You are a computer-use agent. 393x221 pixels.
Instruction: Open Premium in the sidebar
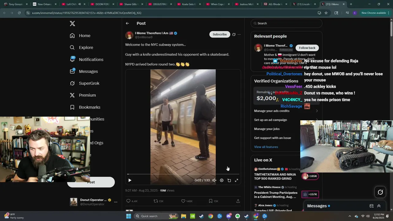coord(83,95)
